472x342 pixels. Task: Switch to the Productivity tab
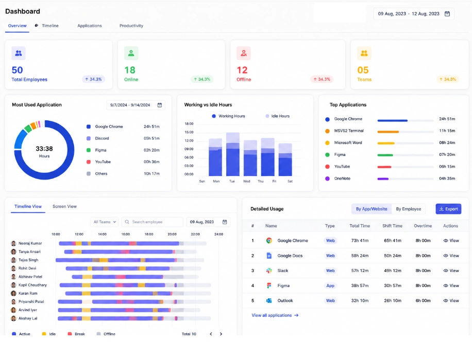click(x=131, y=26)
